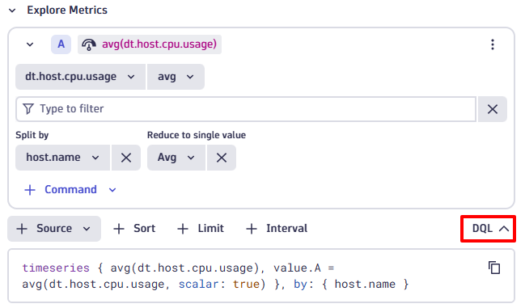Add a new Command
525x308 pixels.
(70, 190)
